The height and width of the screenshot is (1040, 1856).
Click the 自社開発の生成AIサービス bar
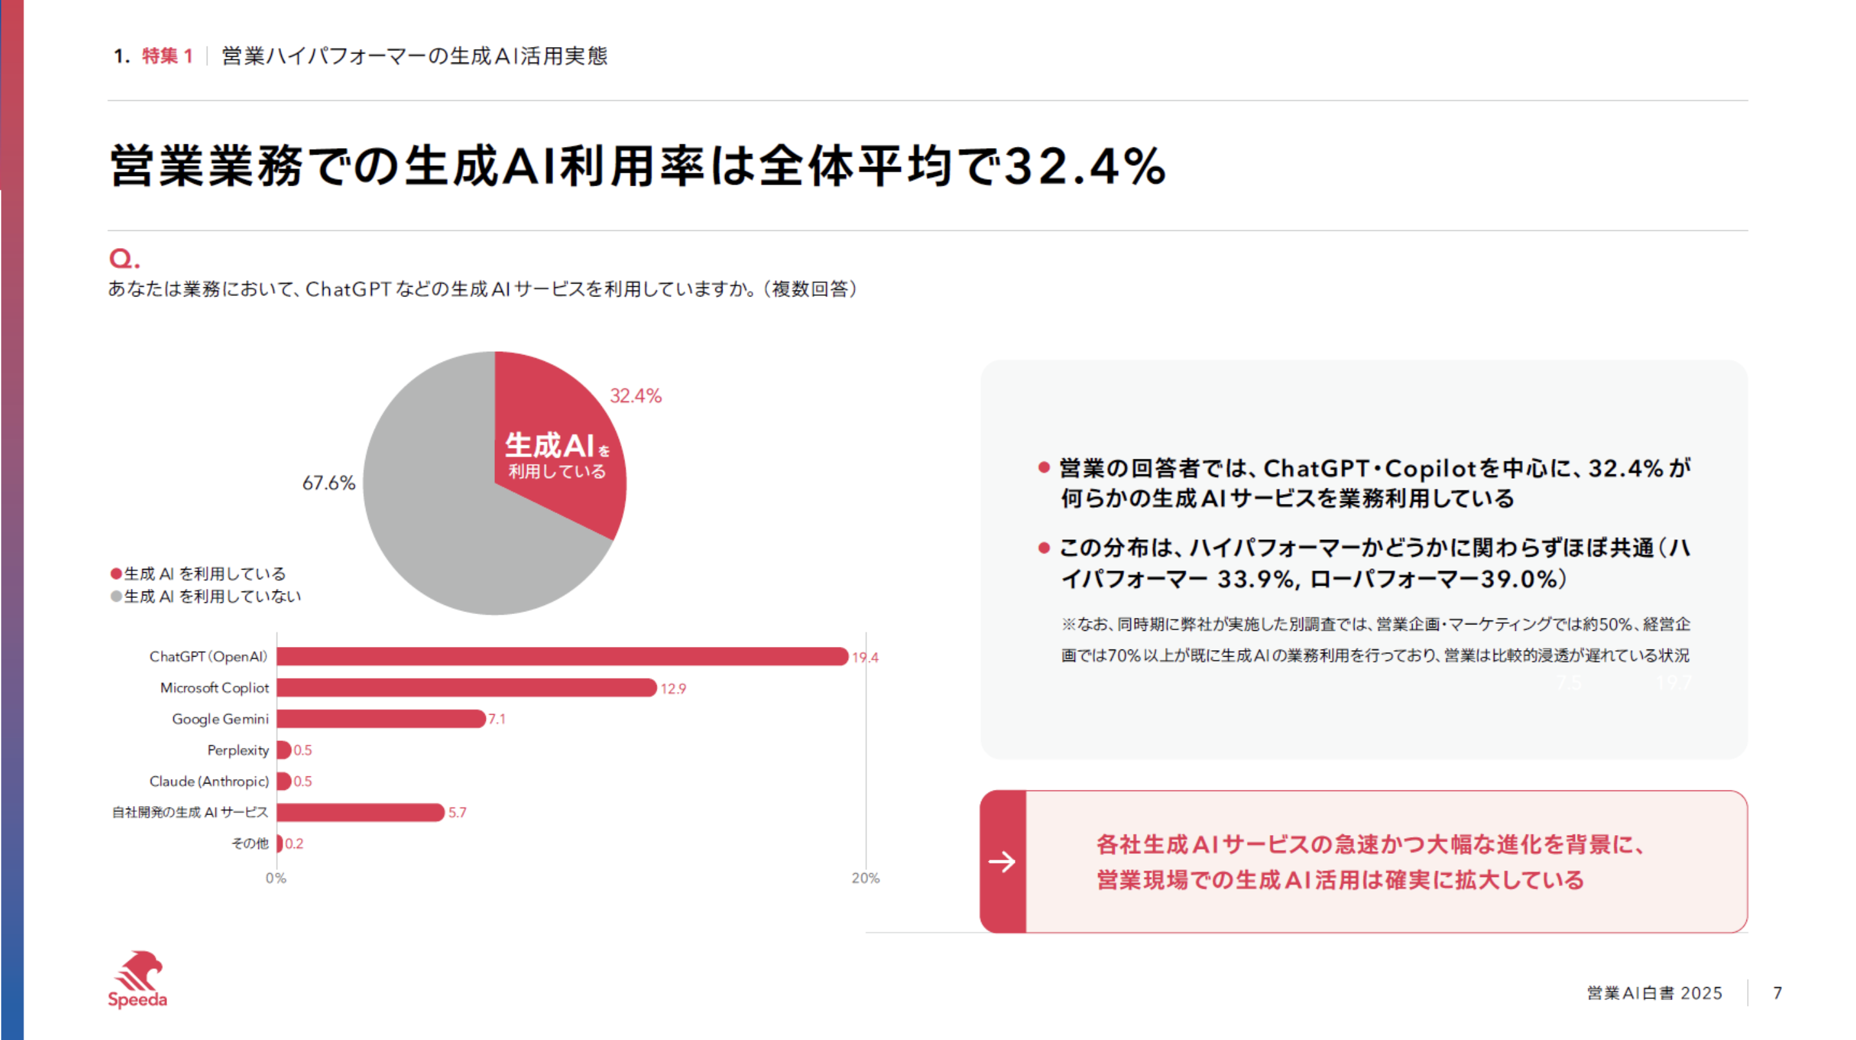click(360, 813)
